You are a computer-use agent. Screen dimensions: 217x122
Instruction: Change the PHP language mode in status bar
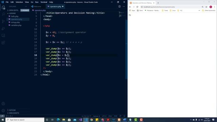coord(116,116)
